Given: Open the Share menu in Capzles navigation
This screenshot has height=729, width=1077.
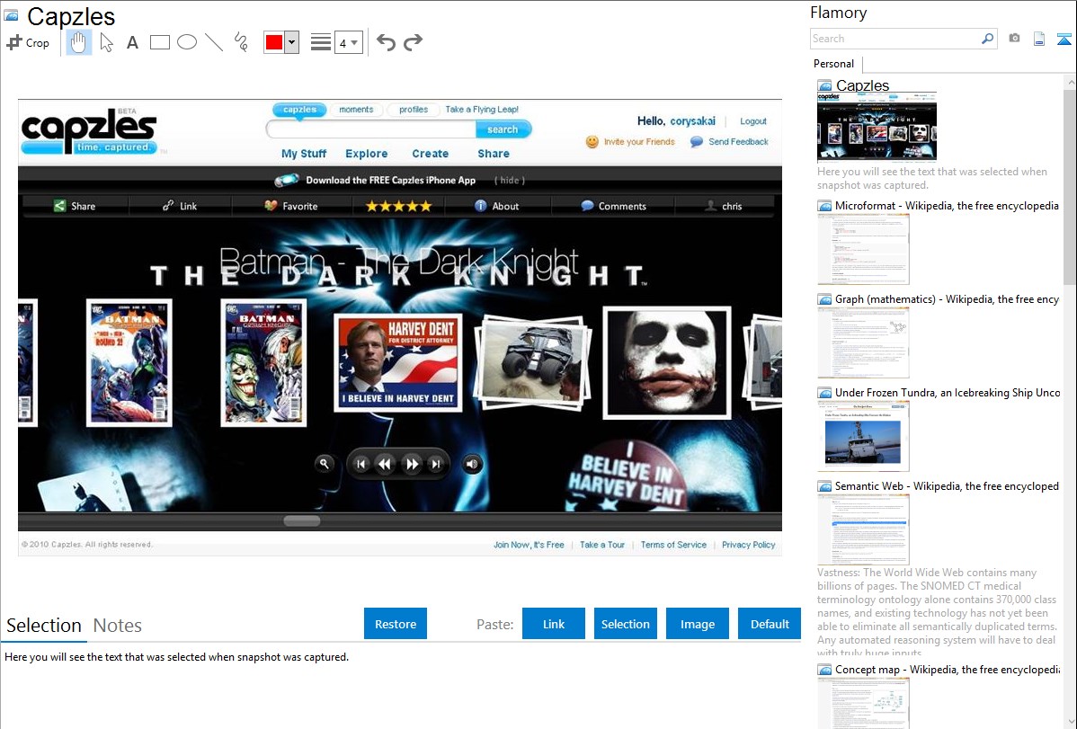Looking at the screenshot, I should [494, 154].
